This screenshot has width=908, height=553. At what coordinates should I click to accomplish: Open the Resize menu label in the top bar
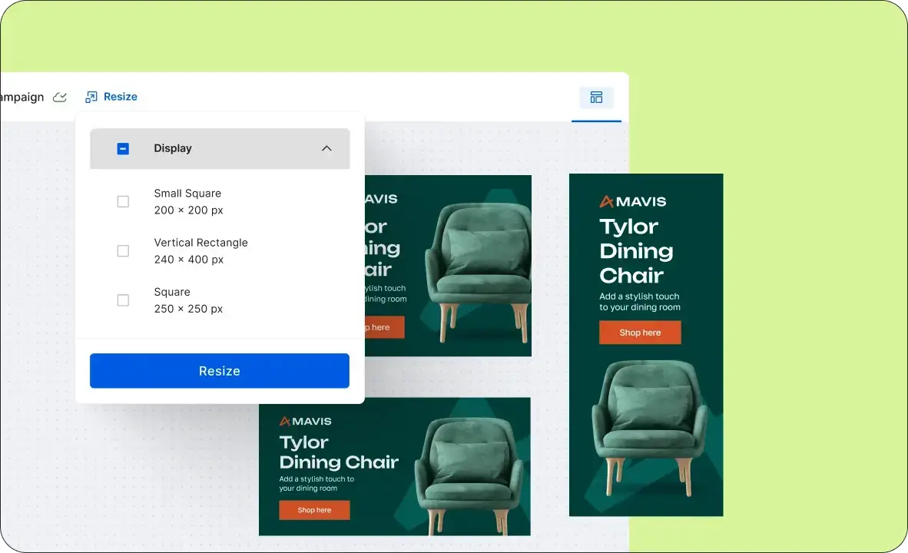[x=121, y=97]
